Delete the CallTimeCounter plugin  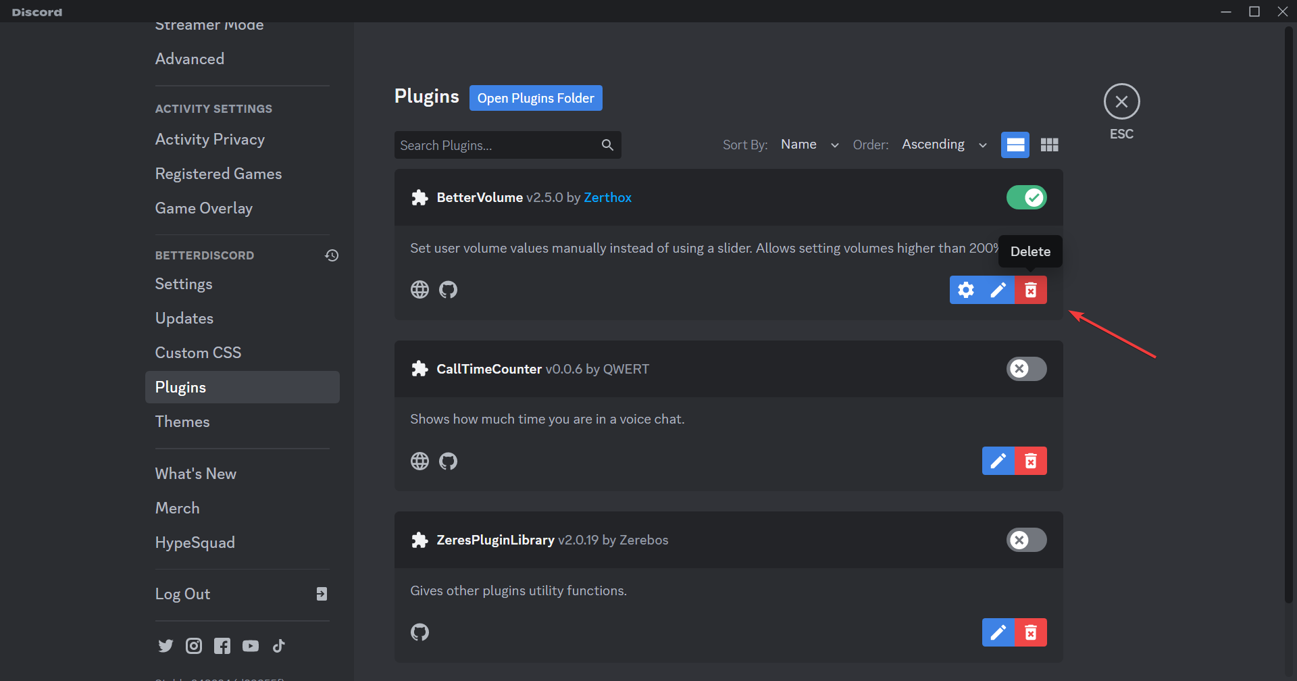coord(1031,461)
